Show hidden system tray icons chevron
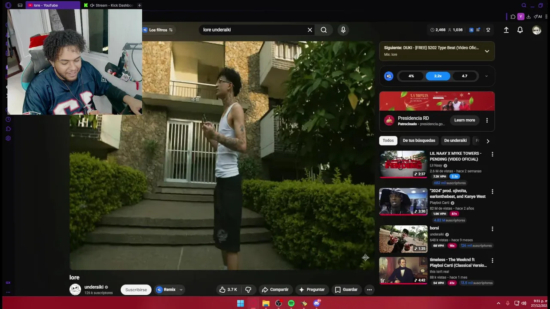The width and height of the screenshot is (550, 309). pyautogui.click(x=498, y=303)
